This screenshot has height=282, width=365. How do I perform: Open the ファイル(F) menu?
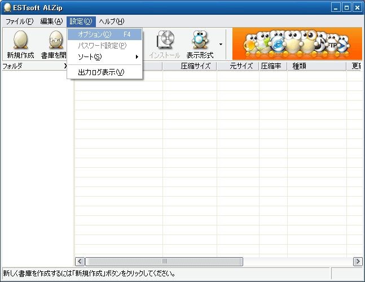pyautogui.click(x=20, y=21)
